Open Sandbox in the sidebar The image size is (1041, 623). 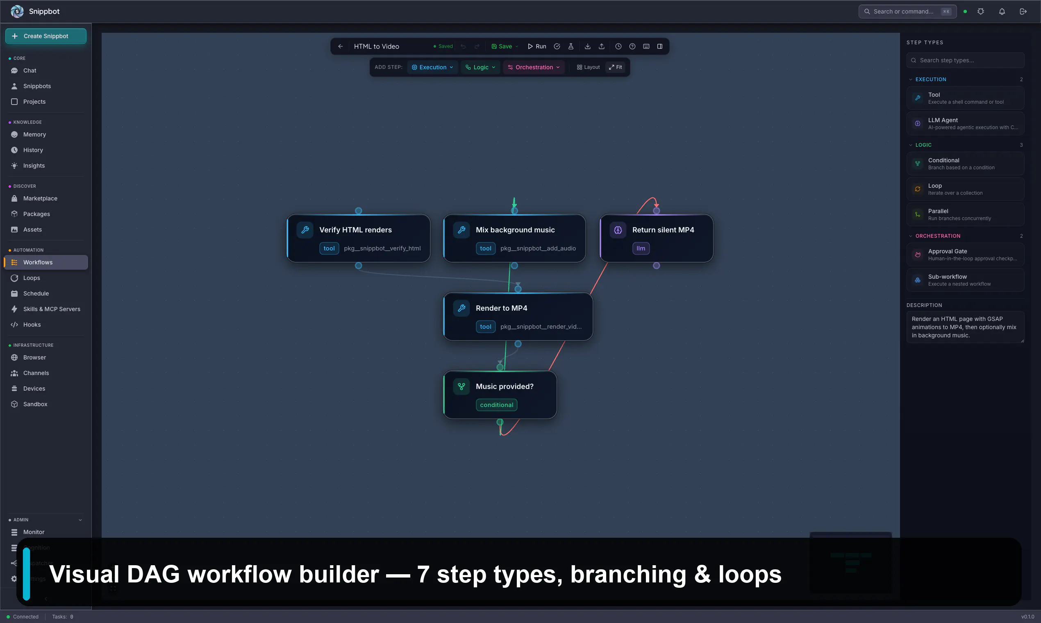coord(46,404)
